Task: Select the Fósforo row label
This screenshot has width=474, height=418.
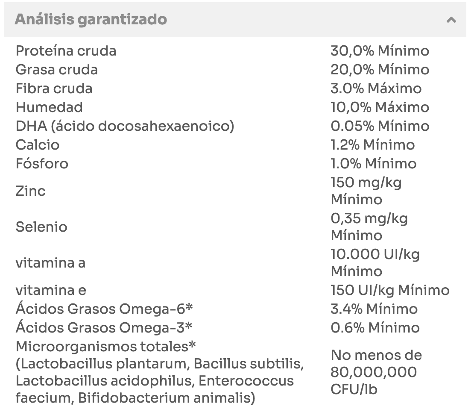Action: coord(42,164)
